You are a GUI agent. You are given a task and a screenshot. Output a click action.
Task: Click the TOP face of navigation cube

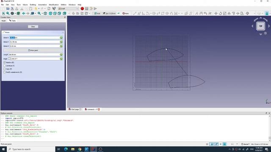(x=261, y=26)
